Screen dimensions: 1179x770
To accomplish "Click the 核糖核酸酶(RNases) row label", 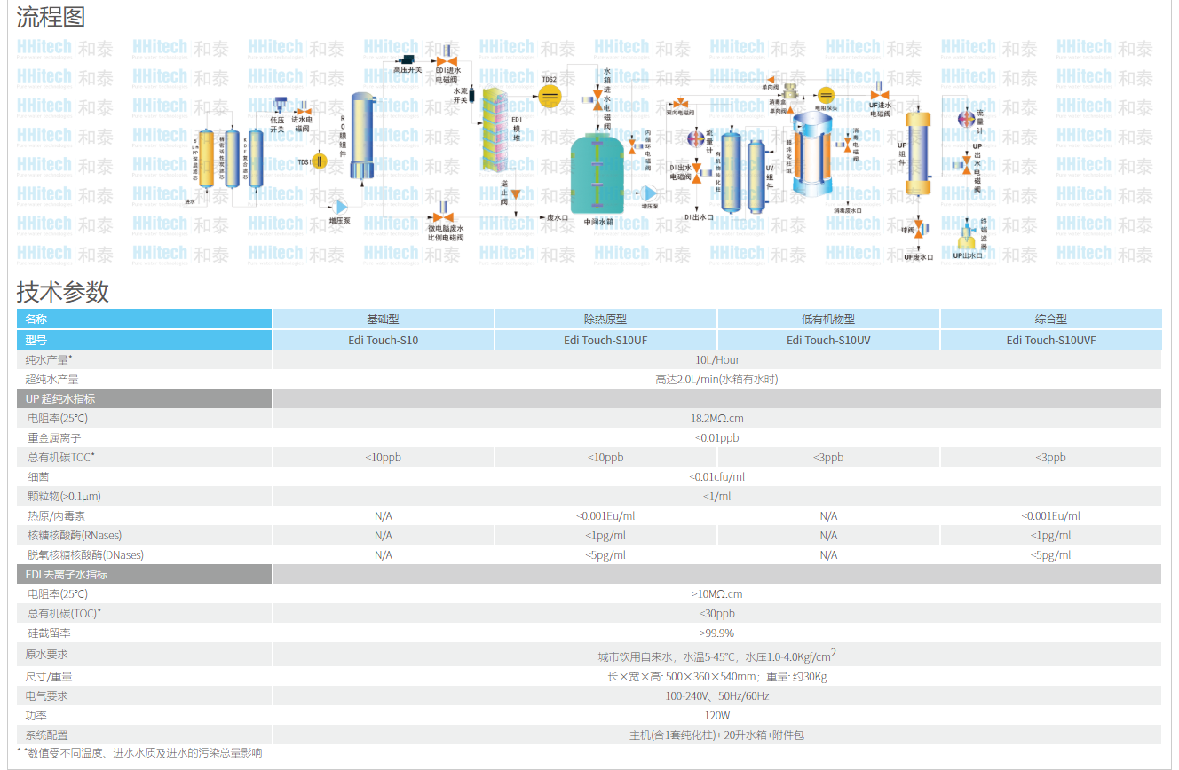I will pos(75,535).
